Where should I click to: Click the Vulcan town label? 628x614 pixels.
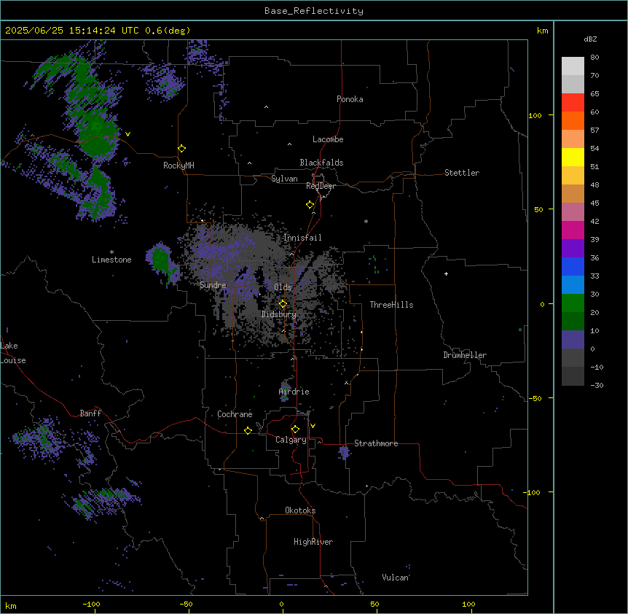point(396,578)
